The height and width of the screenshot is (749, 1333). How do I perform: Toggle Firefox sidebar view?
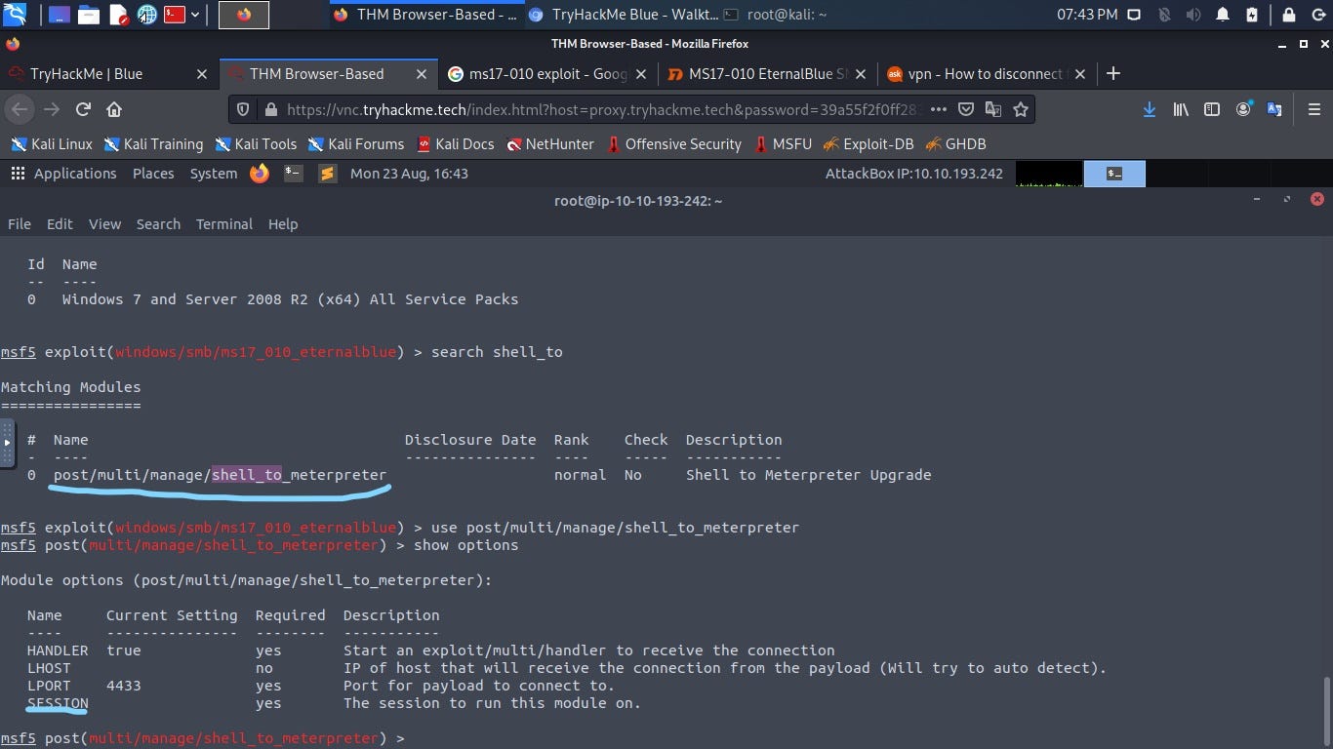[1212, 109]
